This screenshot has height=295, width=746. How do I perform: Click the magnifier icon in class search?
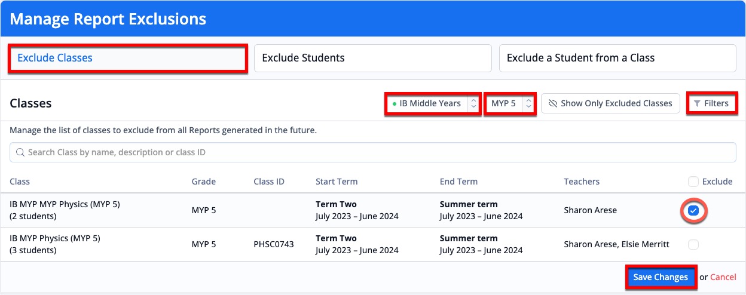tap(20, 152)
